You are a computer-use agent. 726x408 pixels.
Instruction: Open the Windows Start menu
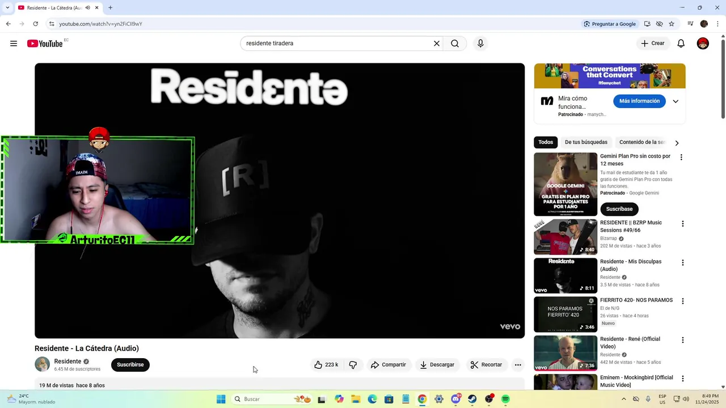pos(221,399)
